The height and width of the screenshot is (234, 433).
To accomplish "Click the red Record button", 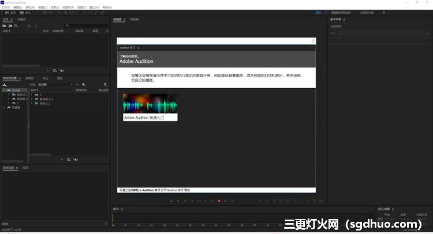I will [x=219, y=201].
